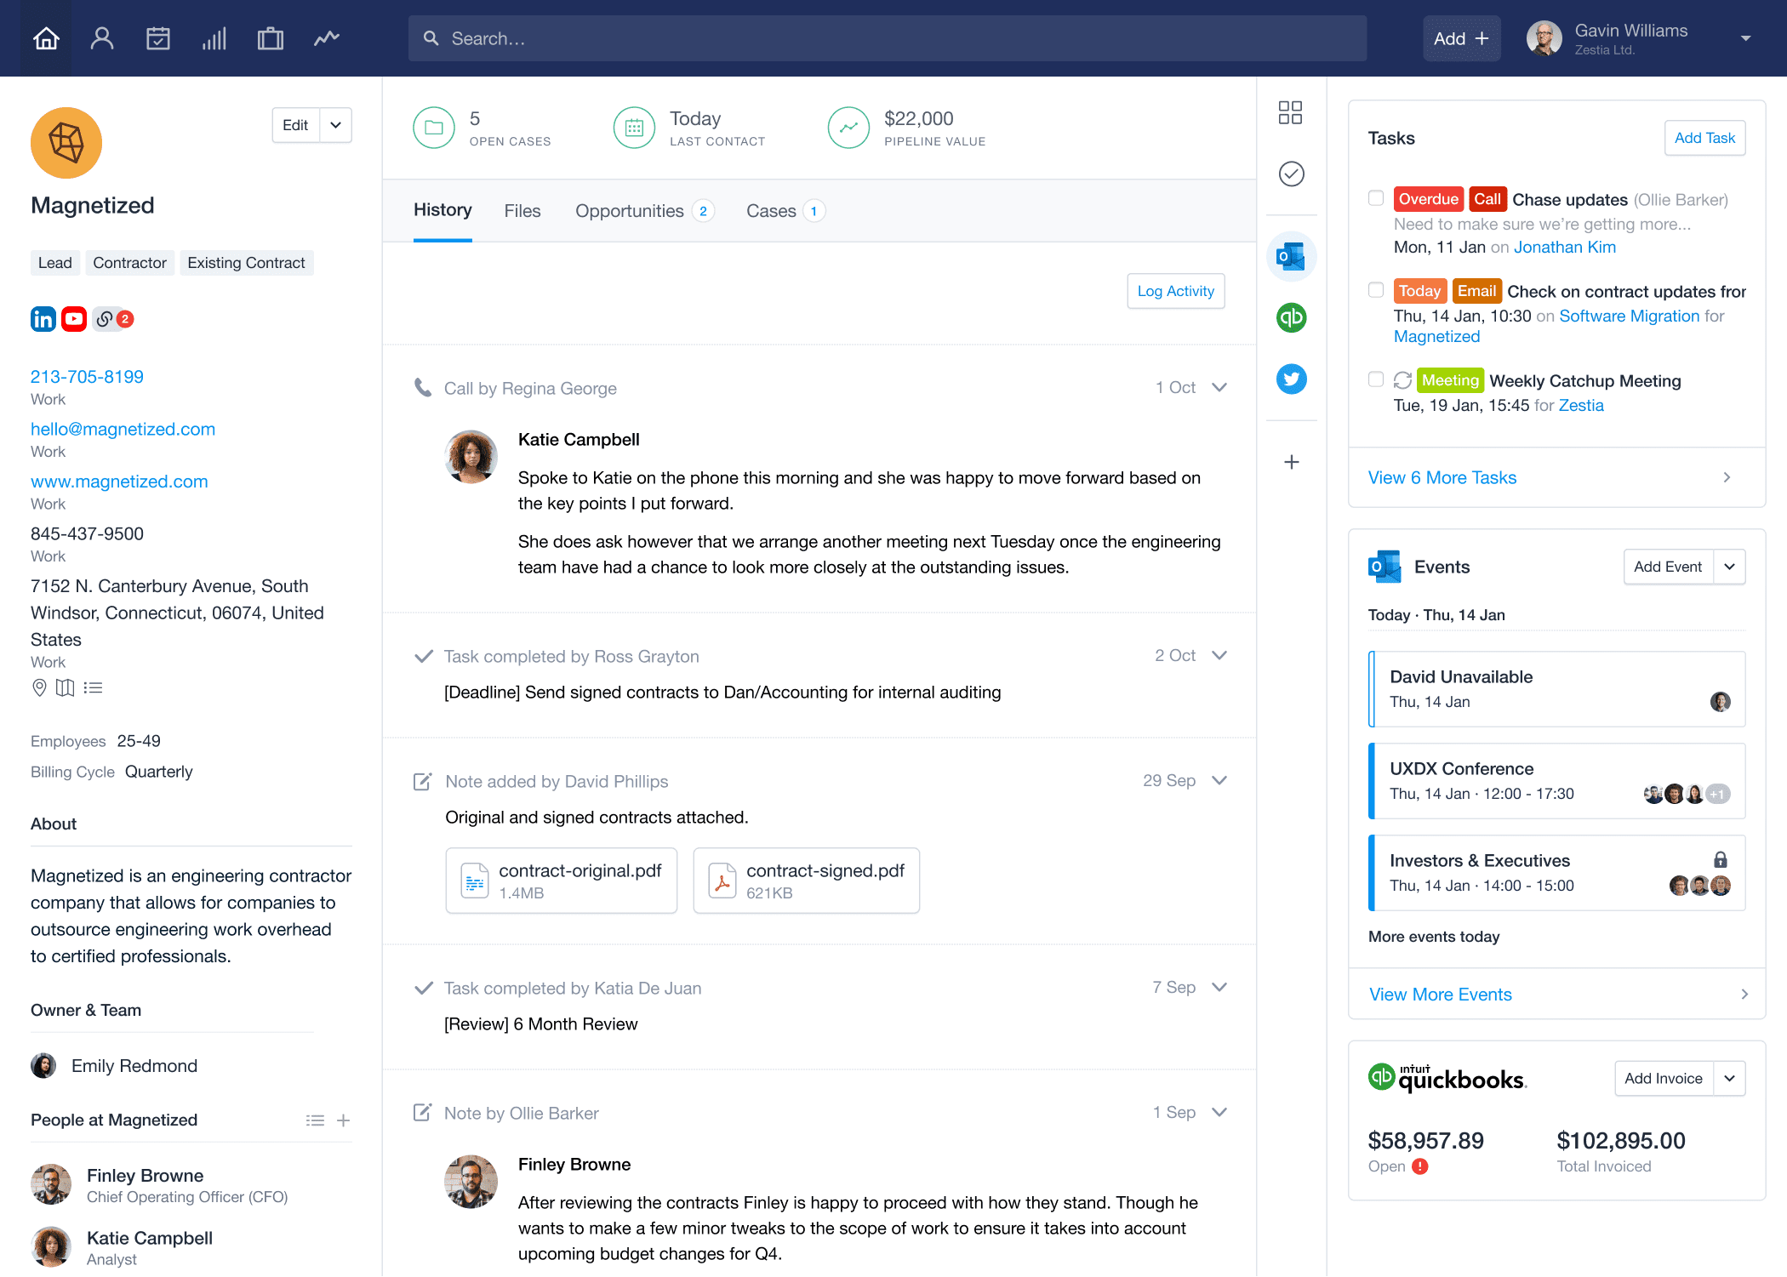Switch to the Opportunities tab
Screen dimensions: 1787x1277
point(629,212)
